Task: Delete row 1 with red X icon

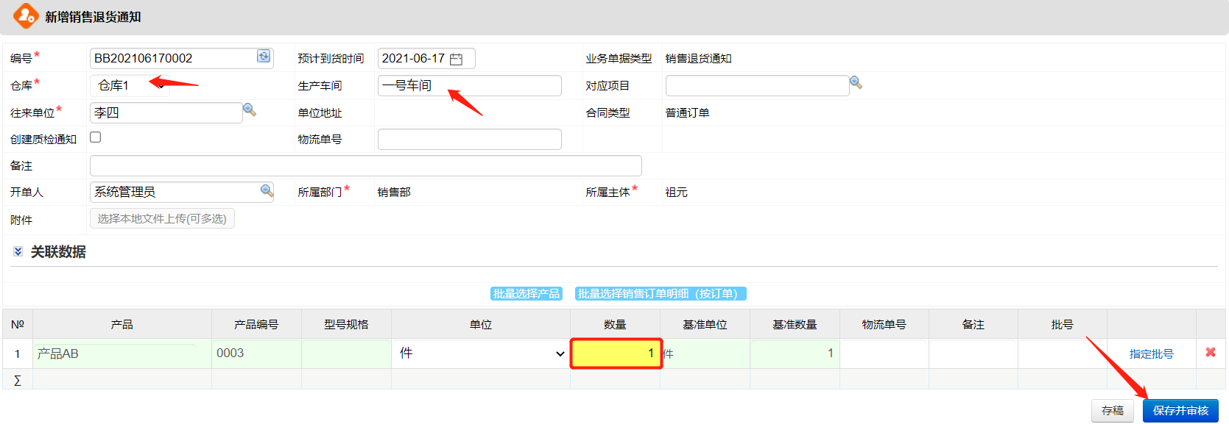Action: (x=1211, y=353)
